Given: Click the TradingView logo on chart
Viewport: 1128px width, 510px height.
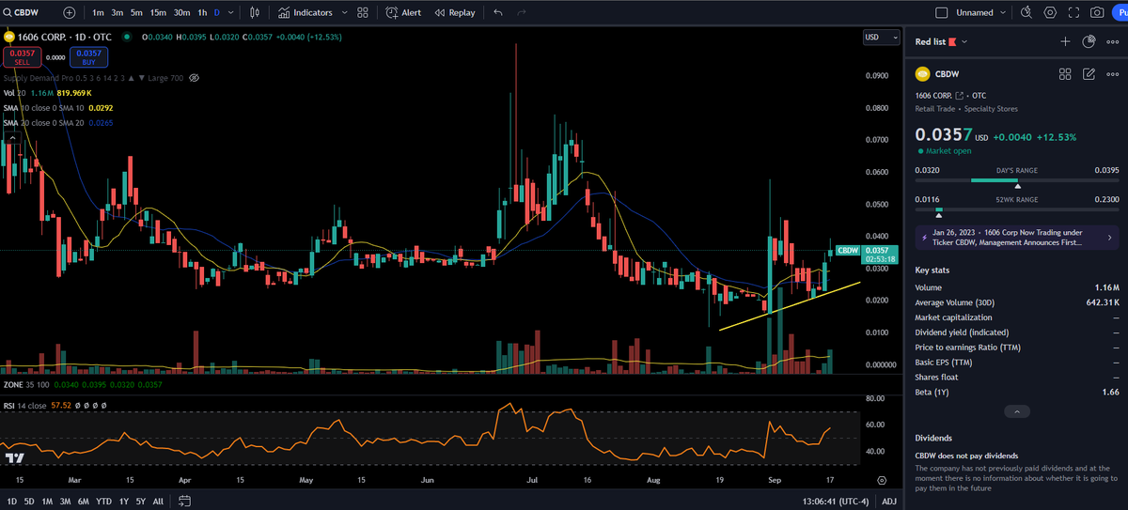Looking at the screenshot, I should pos(14,458).
